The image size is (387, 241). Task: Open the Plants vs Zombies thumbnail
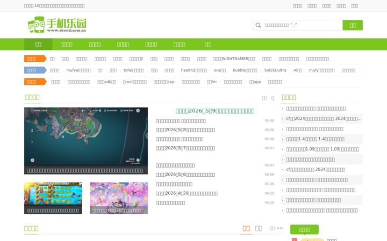pos(53,198)
